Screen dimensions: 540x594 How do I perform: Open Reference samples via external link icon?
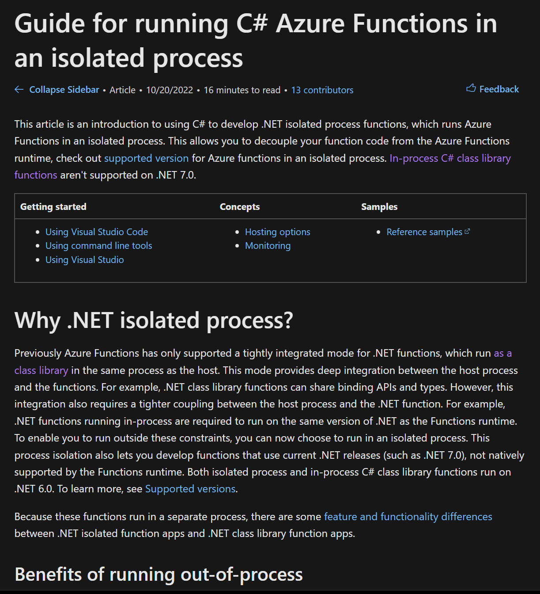click(x=468, y=230)
